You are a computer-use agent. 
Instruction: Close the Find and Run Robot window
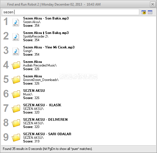pyautogui.click(x=153, y=4)
